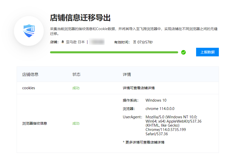Select the cookies row label
Image resolution: width=233 pixels, height=162 pixels.
click(x=29, y=88)
